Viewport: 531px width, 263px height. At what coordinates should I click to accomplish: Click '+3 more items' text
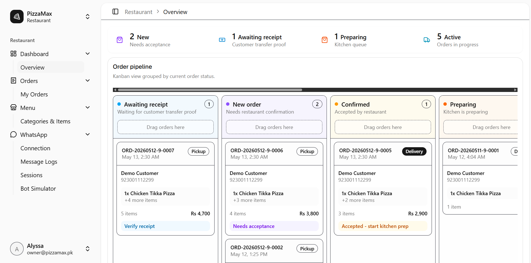[250, 200]
